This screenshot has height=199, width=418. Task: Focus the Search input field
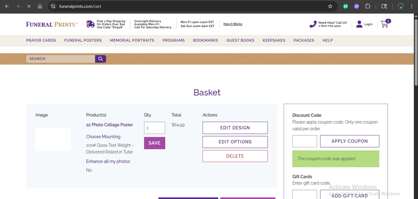pyautogui.click(x=60, y=59)
